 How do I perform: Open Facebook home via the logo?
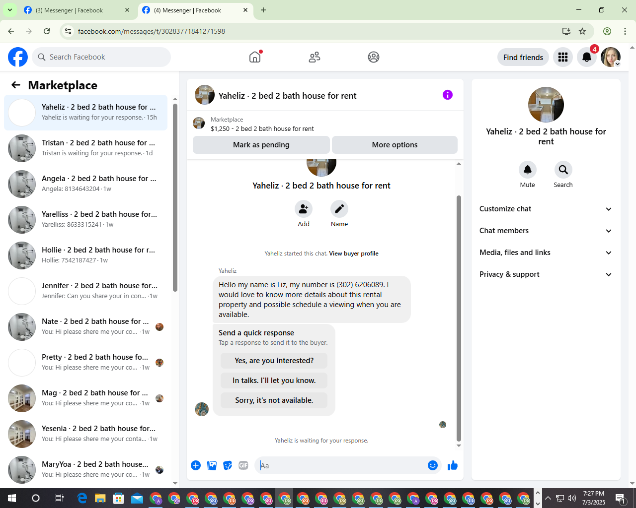point(18,57)
